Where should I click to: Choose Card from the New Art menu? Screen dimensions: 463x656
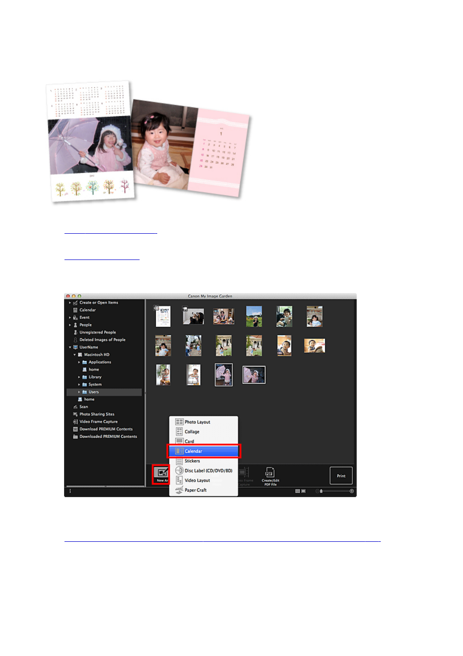pos(203,441)
